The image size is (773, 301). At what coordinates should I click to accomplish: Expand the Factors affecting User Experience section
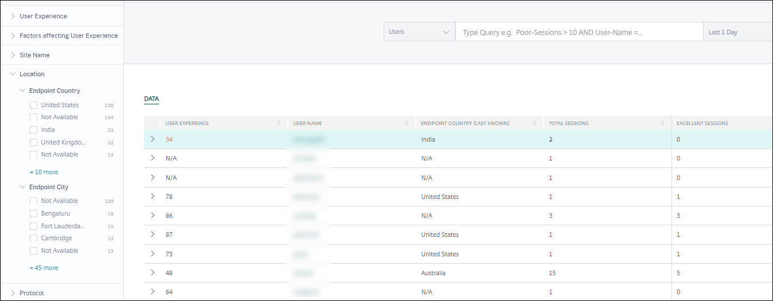(x=13, y=36)
